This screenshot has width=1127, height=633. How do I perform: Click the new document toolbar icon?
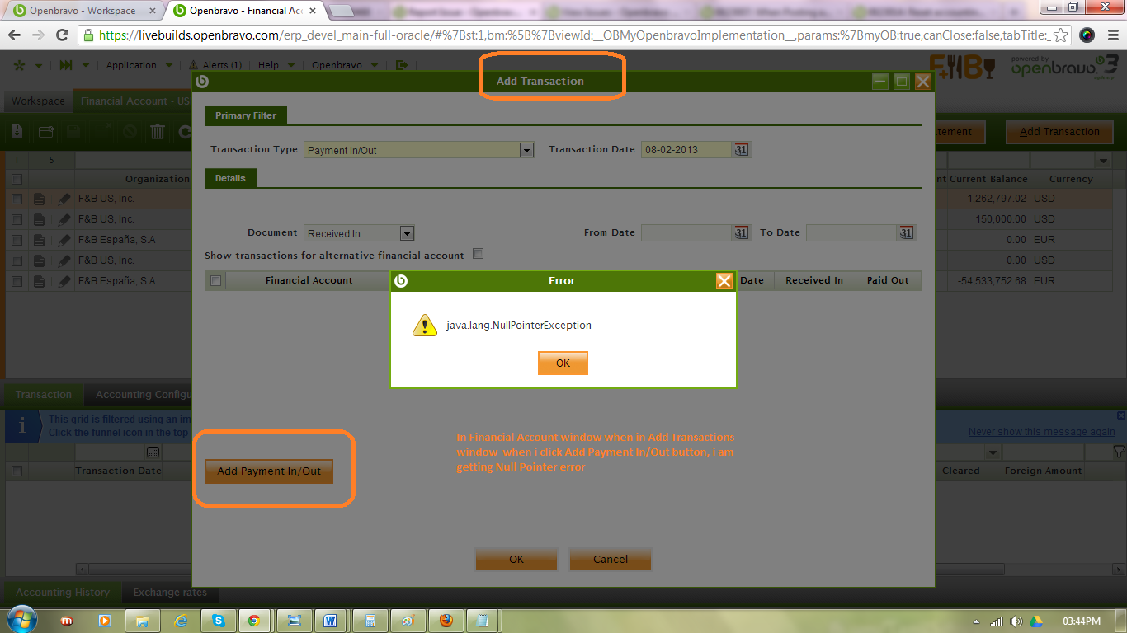click(x=17, y=132)
